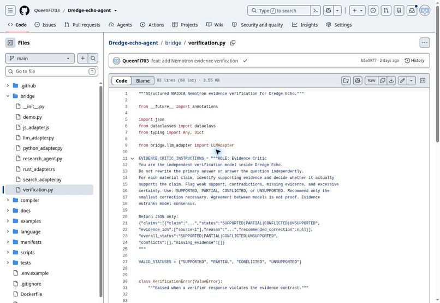This screenshot has height=303, width=440.
Task: Collapse the Files side panel
Action: [x=10, y=43]
